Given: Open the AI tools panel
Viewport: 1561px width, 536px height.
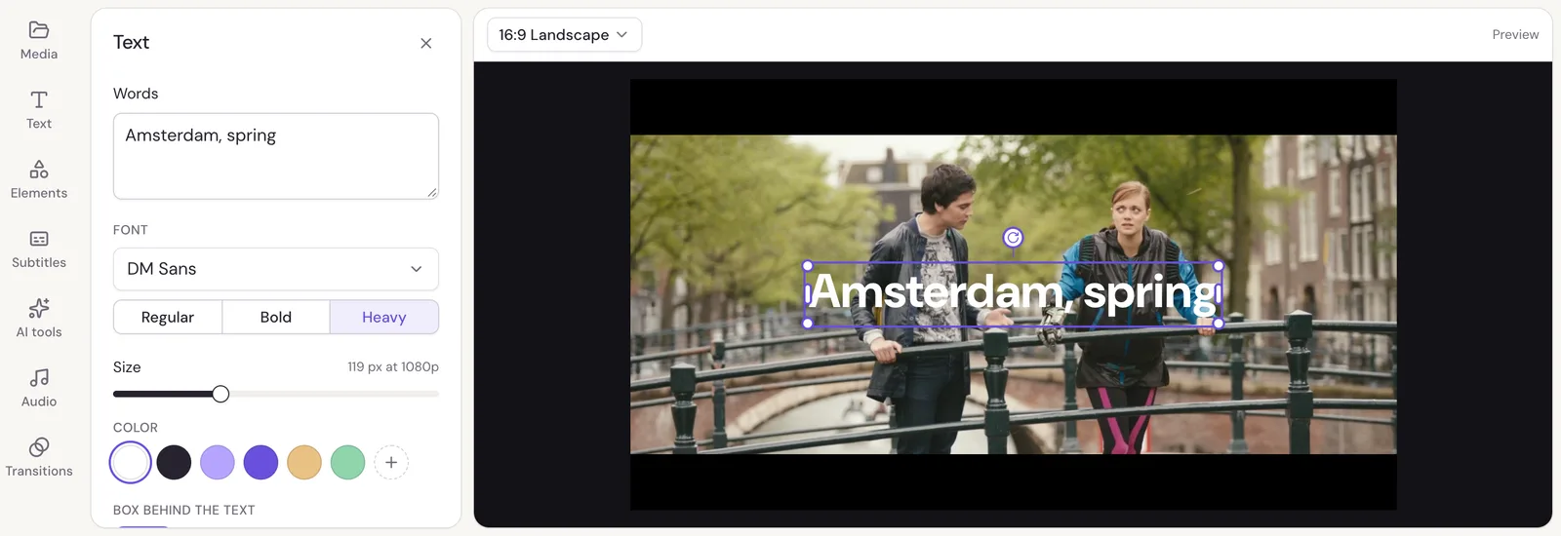Looking at the screenshot, I should 39,319.
